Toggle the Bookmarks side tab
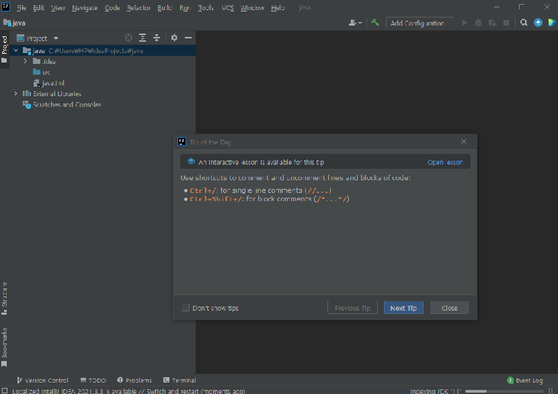 (x=4, y=347)
